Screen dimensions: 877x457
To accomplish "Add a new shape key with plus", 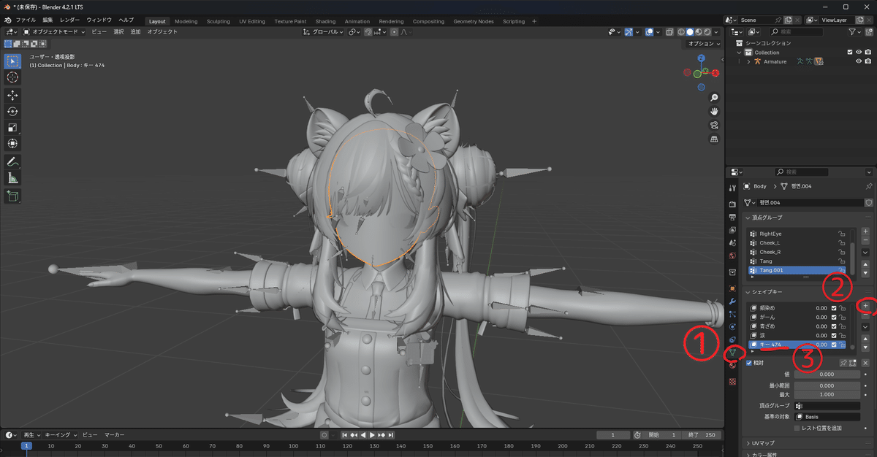I will pyautogui.click(x=865, y=305).
